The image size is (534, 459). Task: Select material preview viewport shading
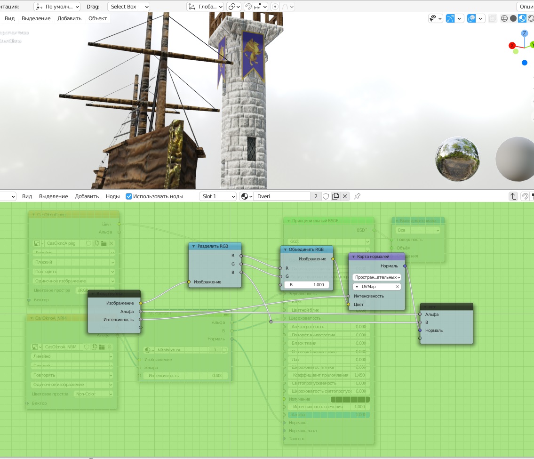[x=522, y=18]
